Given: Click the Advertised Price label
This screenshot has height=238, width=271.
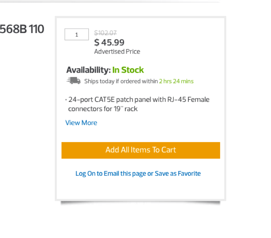Looking at the screenshot, I should 117,52.
